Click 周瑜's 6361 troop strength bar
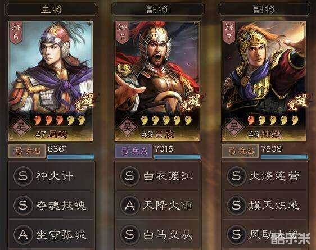316x250 pixels. [71, 157]
